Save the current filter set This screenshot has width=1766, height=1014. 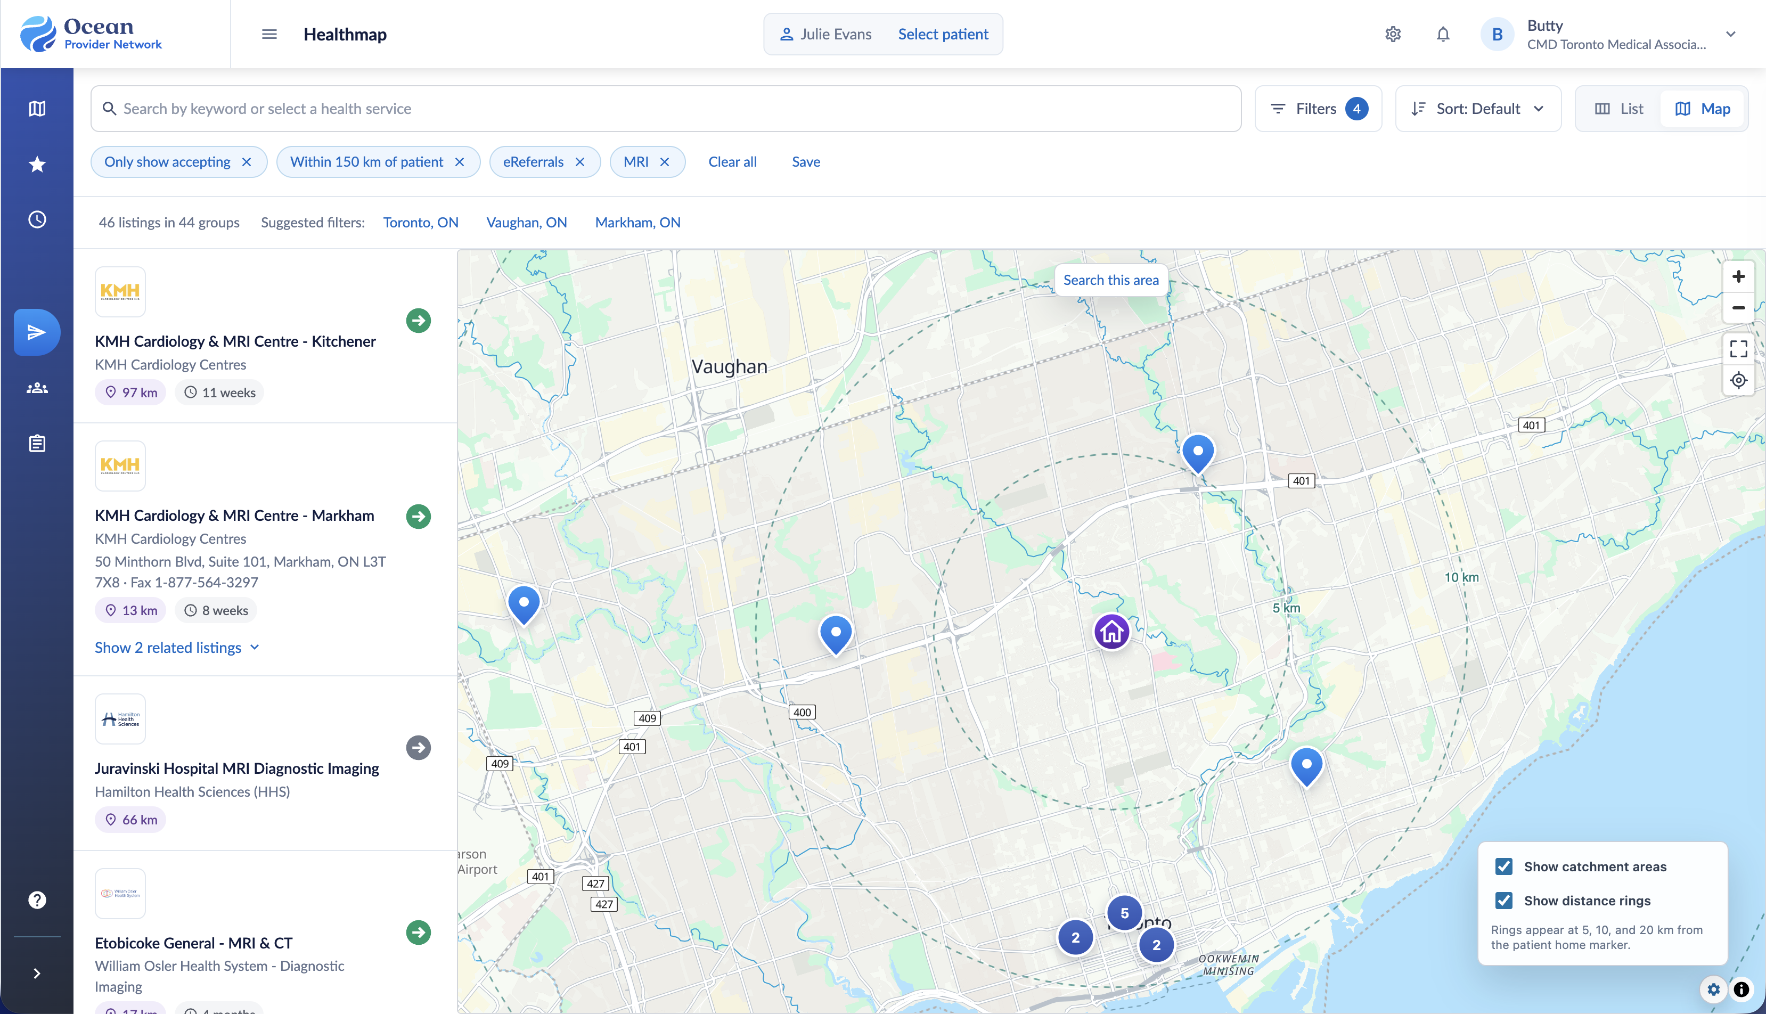[806, 161]
